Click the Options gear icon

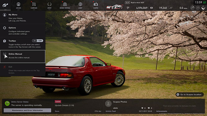(x=4, y=28)
